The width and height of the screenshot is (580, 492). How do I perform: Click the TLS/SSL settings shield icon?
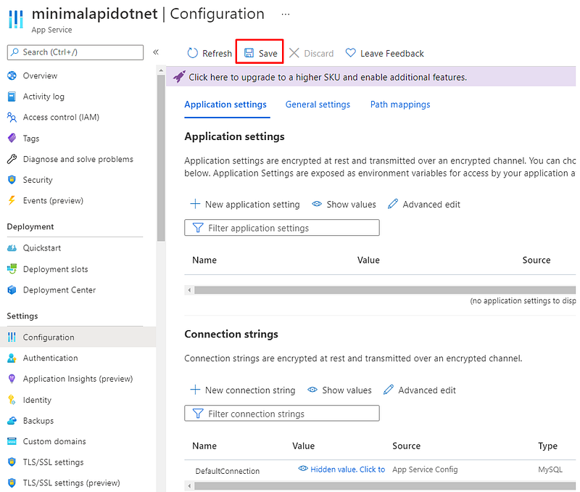(12, 462)
